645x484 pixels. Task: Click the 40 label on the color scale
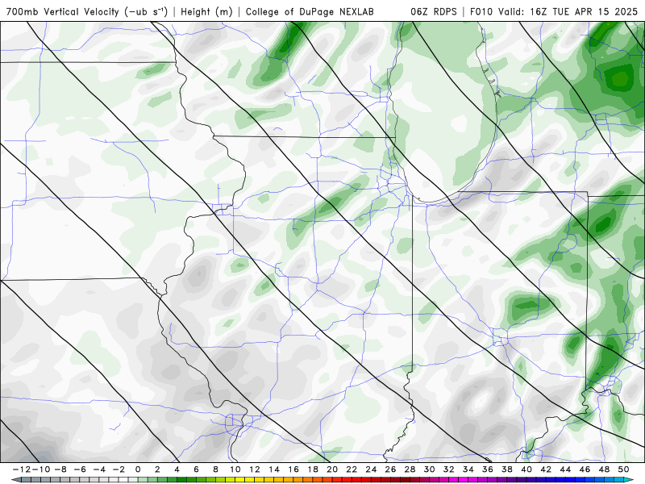[x=526, y=469]
